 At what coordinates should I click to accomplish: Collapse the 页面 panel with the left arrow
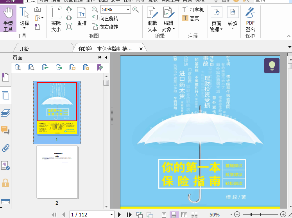tap(106, 57)
